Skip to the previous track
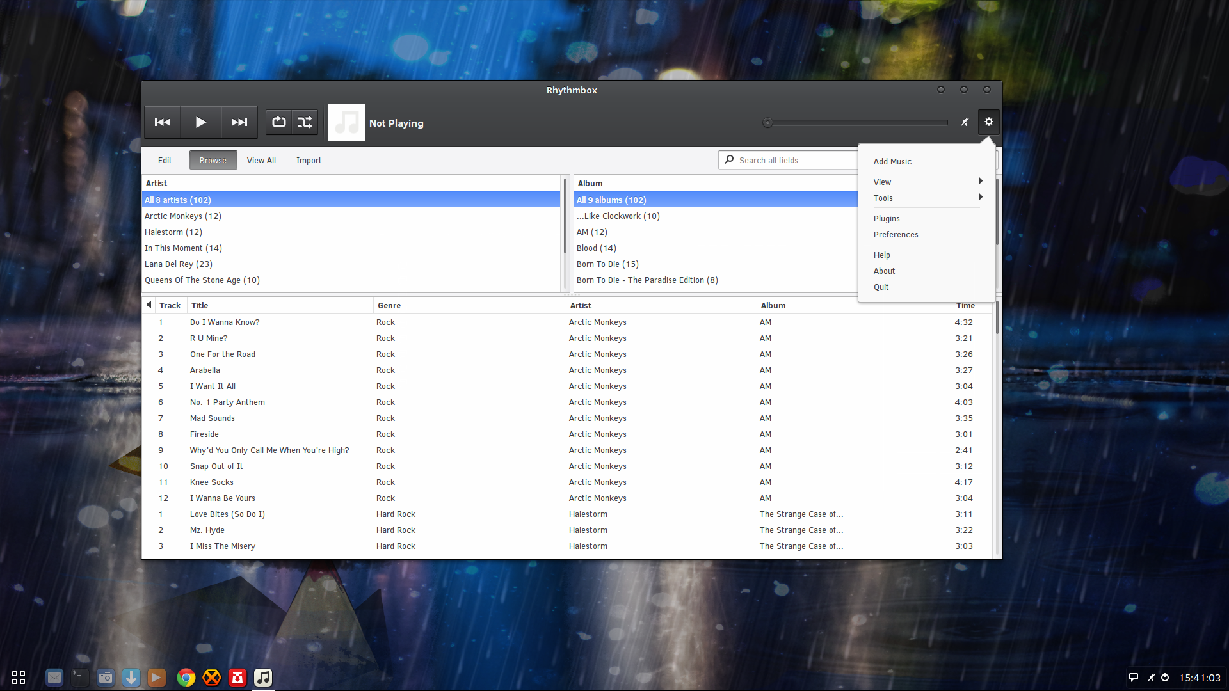This screenshot has width=1229, height=691. (x=163, y=122)
